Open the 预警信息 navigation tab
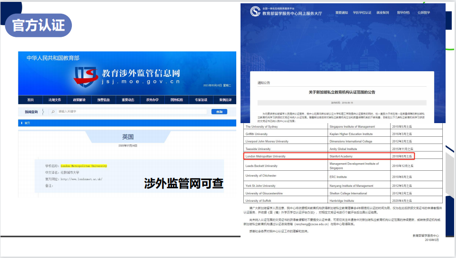The image size is (456, 258). click(103, 100)
